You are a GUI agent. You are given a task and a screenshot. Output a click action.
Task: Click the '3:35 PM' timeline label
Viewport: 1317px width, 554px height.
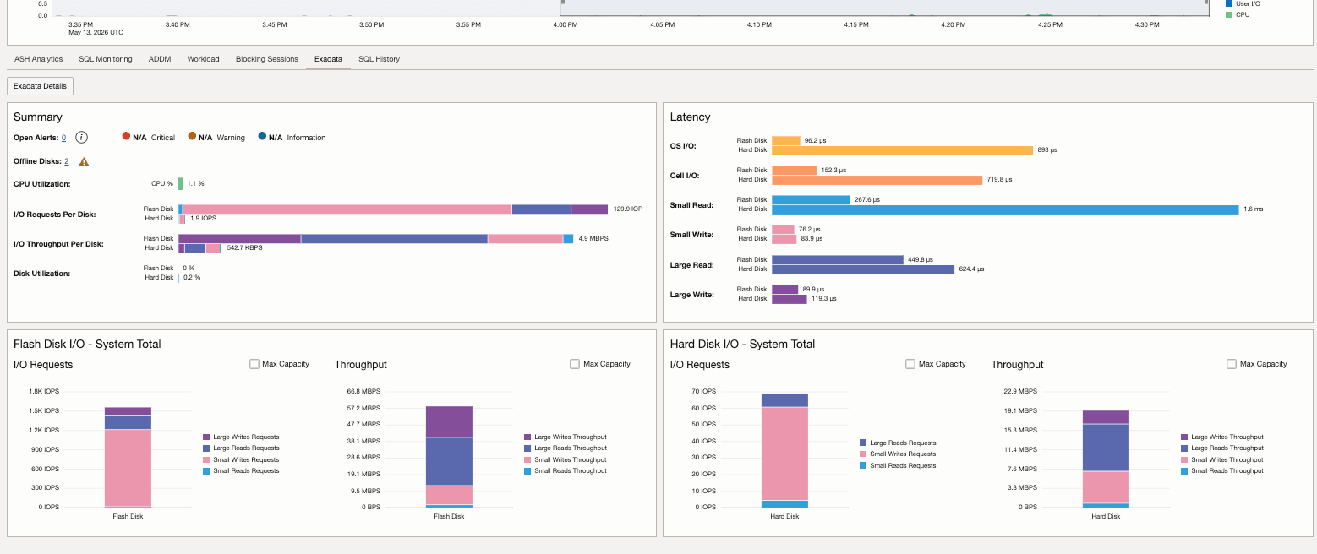80,25
